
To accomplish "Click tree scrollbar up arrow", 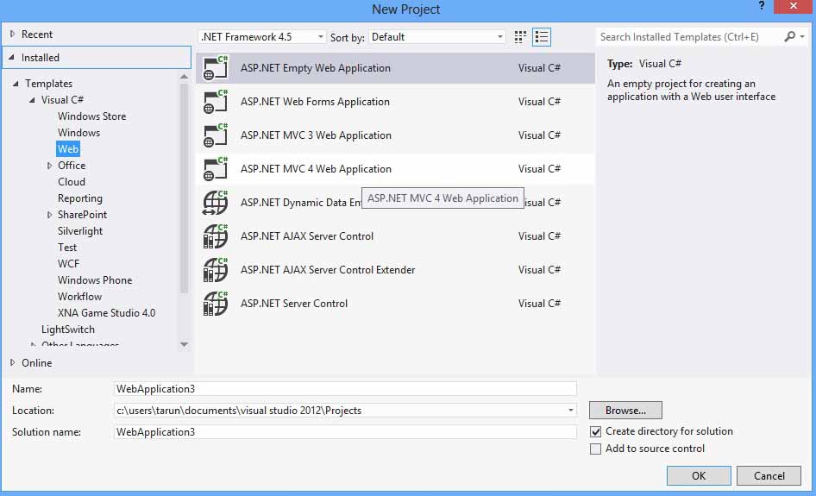I will (184, 77).
